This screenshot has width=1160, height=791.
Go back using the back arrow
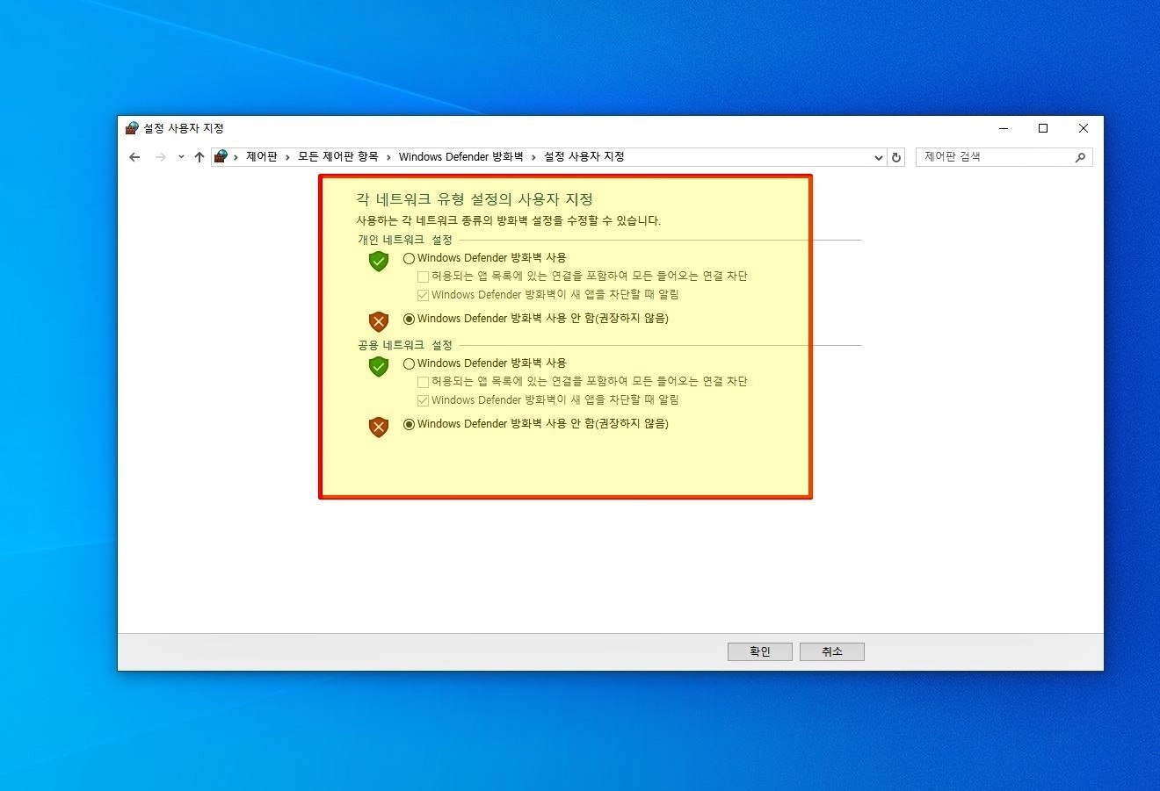pos(134,157)
